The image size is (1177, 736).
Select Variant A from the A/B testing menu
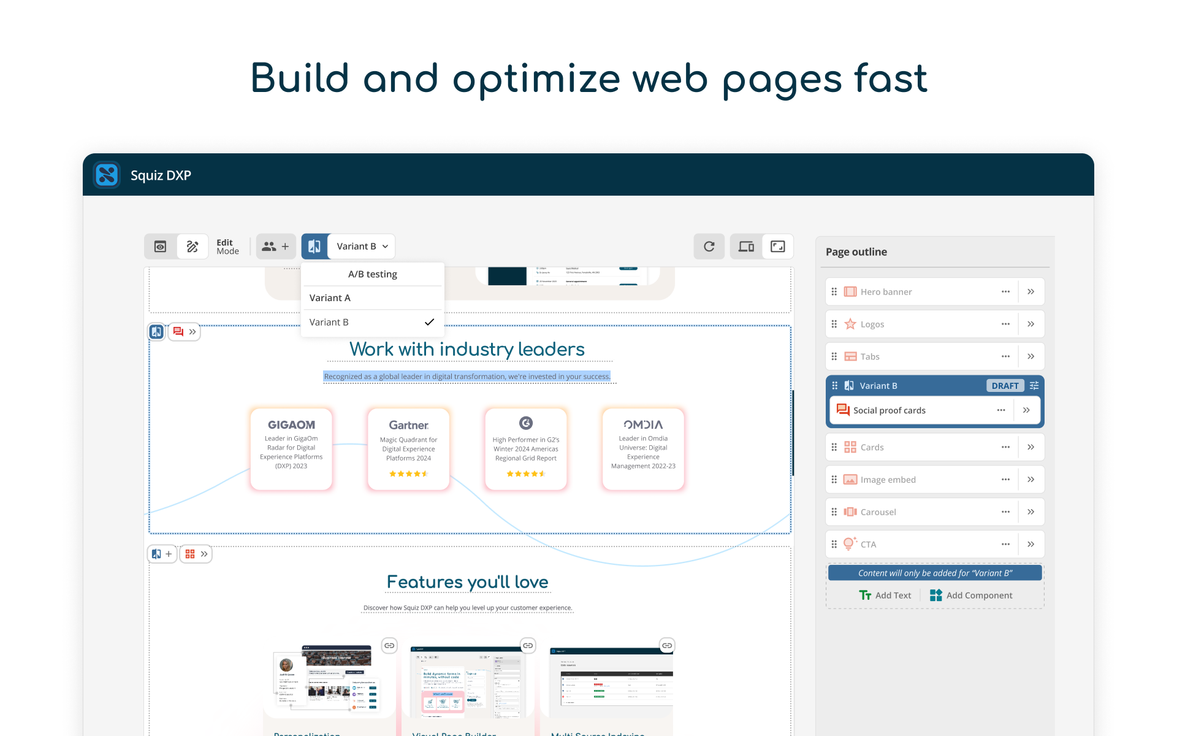click(330, 297)
